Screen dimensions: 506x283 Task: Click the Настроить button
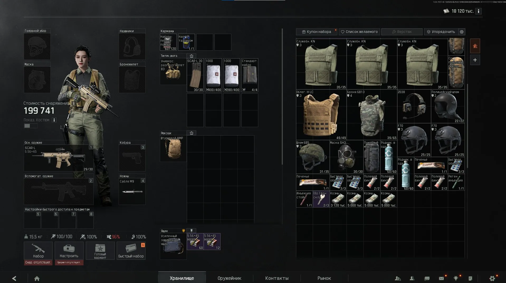click(x=69, y=251)
